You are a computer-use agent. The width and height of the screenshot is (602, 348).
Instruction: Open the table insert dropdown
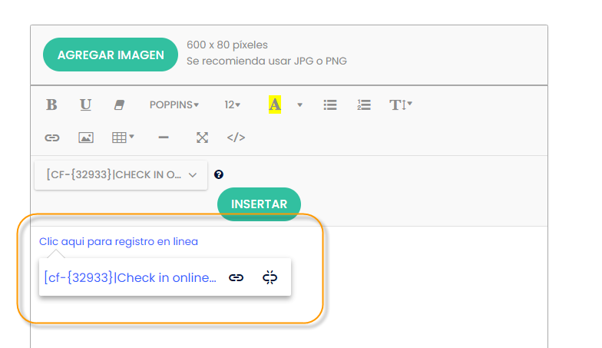(123, 138)
